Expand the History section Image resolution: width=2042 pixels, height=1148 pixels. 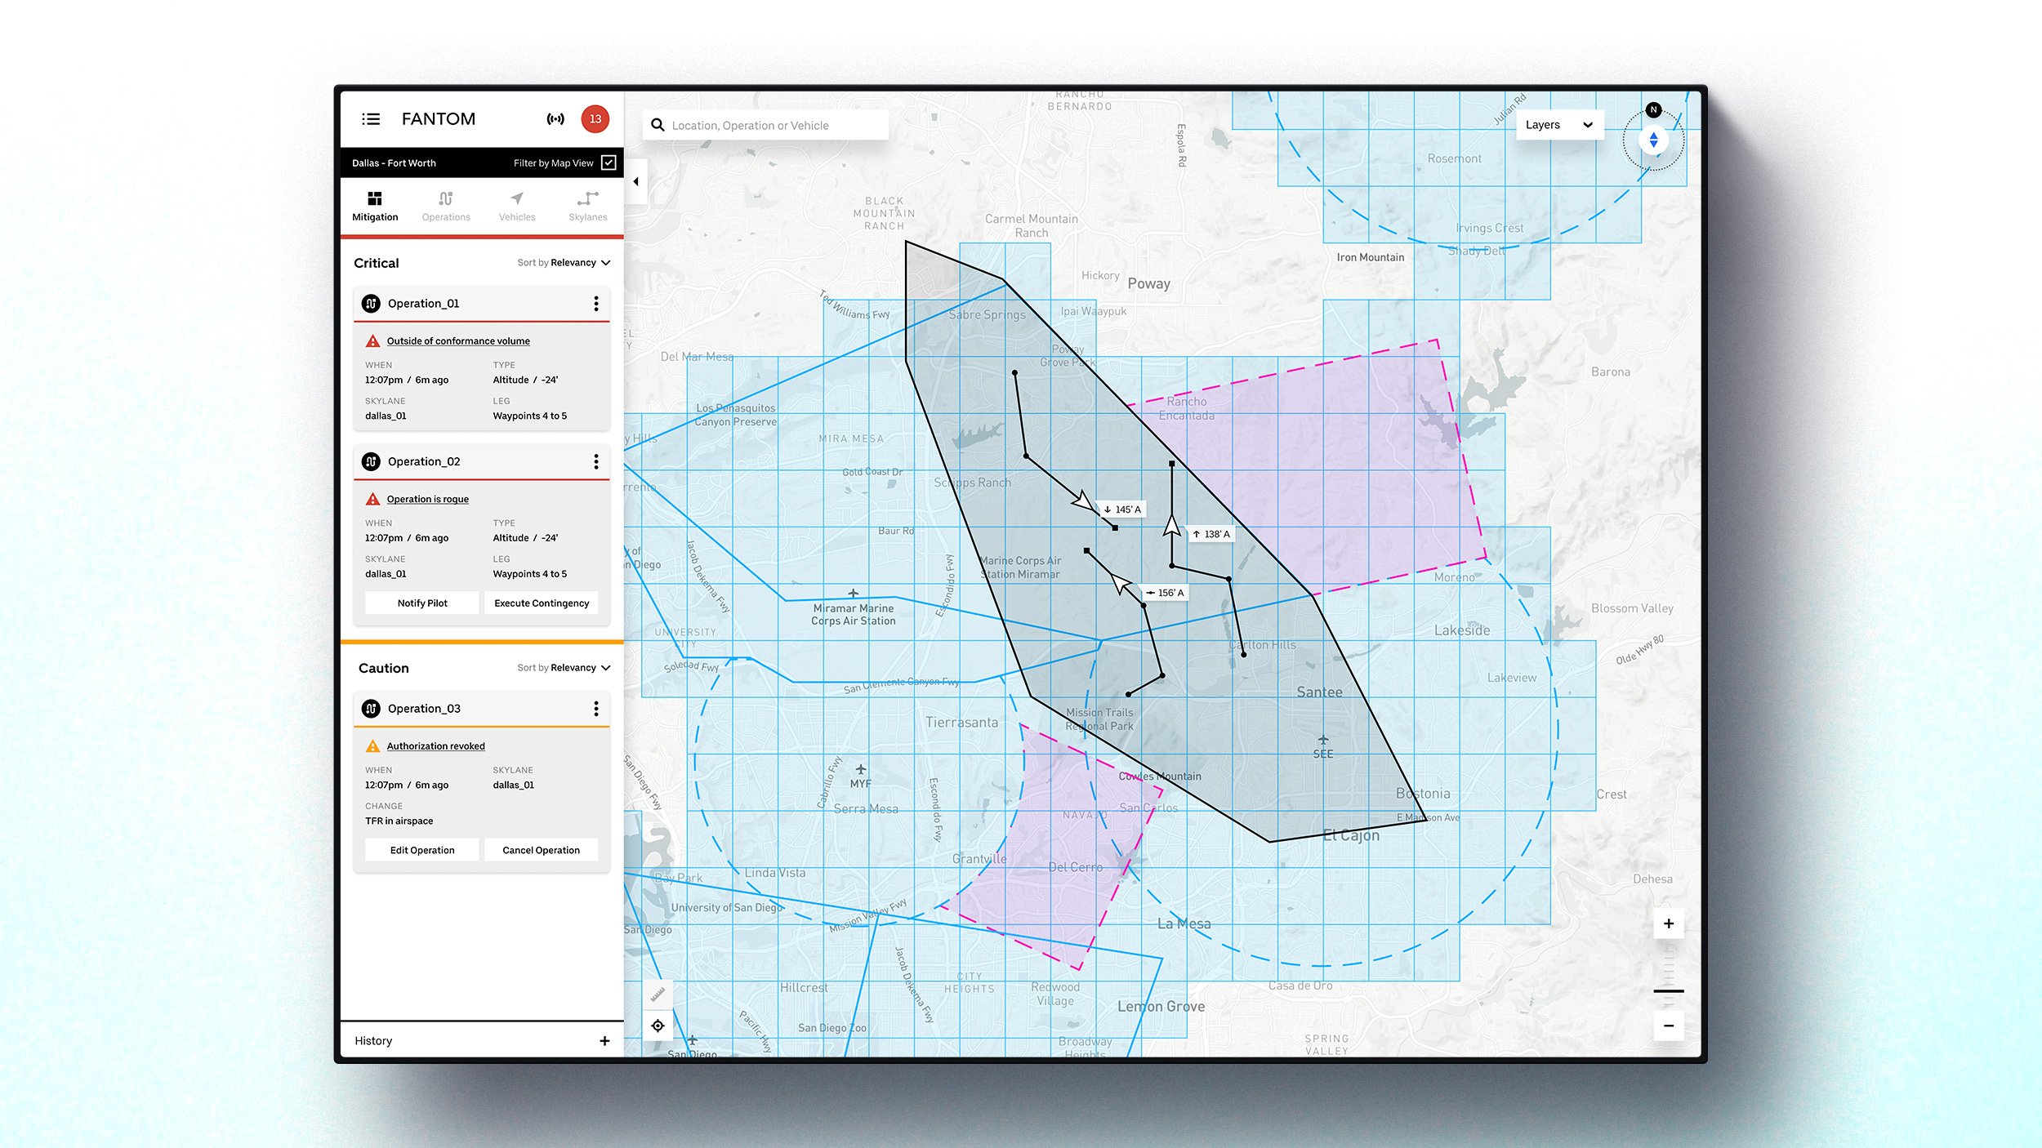click(604, 1041)
